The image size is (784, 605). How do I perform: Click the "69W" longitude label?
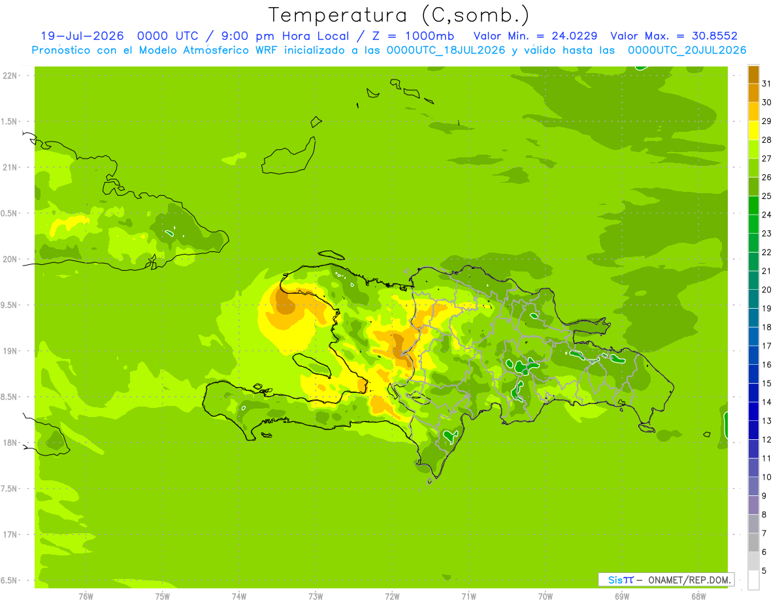(x=621, y=597)
